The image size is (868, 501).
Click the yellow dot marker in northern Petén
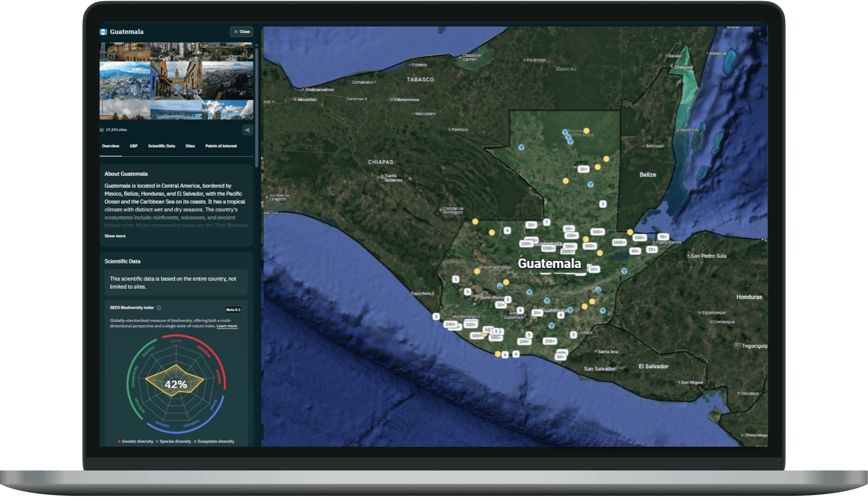click(586, 131)
